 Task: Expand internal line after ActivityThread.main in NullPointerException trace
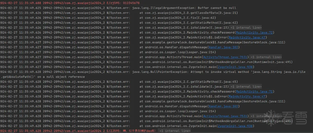pyautogui.click(x=265, y=116)
